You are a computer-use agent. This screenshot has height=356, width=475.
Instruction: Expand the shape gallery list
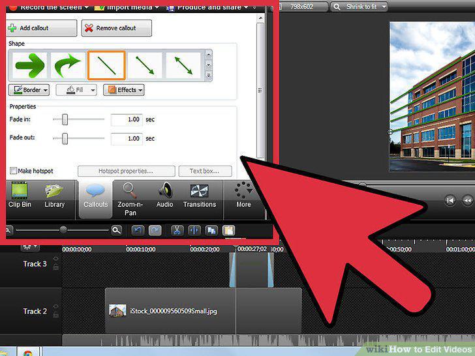(x=208, y=76)
